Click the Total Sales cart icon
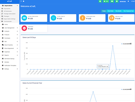 (x=53, y=18)
